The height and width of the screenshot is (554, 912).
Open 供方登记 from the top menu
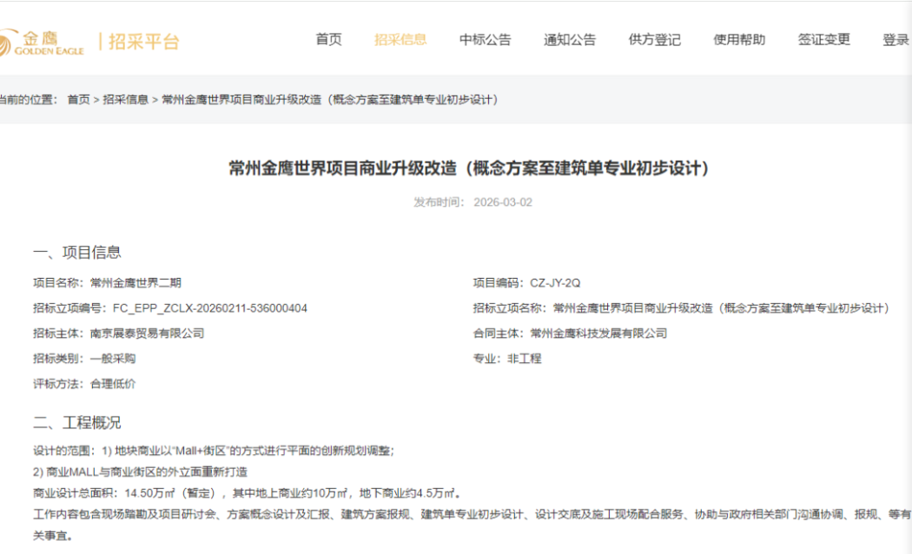[654, 40]
